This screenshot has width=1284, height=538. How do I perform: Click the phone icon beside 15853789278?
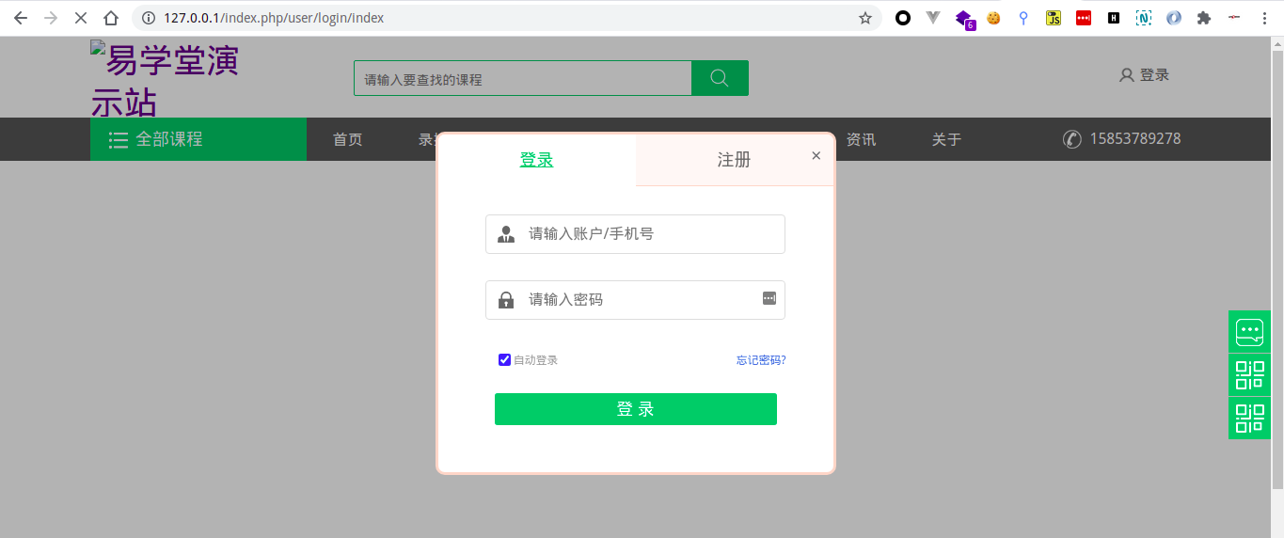[x=1072, y=139]
